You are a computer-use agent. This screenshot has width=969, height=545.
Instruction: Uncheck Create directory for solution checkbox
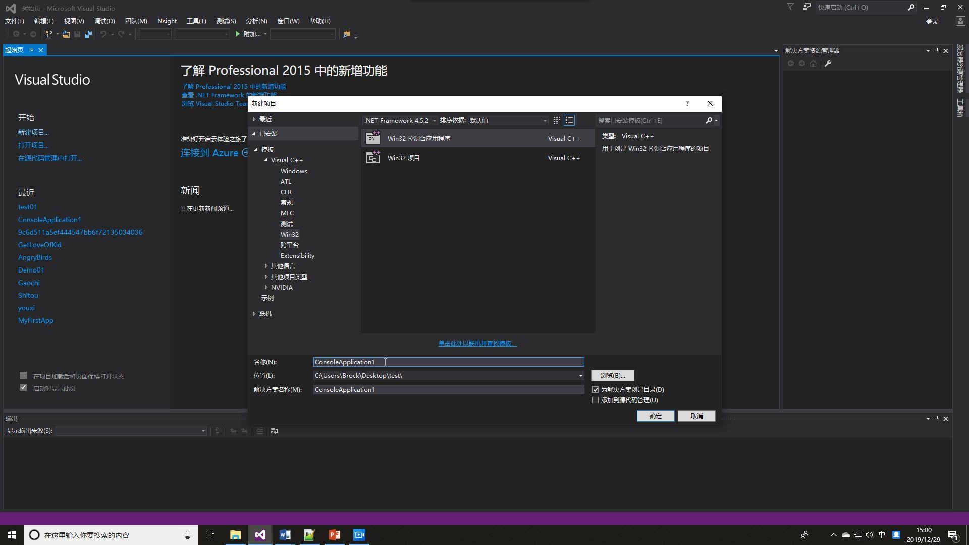[x=596, y=389]
